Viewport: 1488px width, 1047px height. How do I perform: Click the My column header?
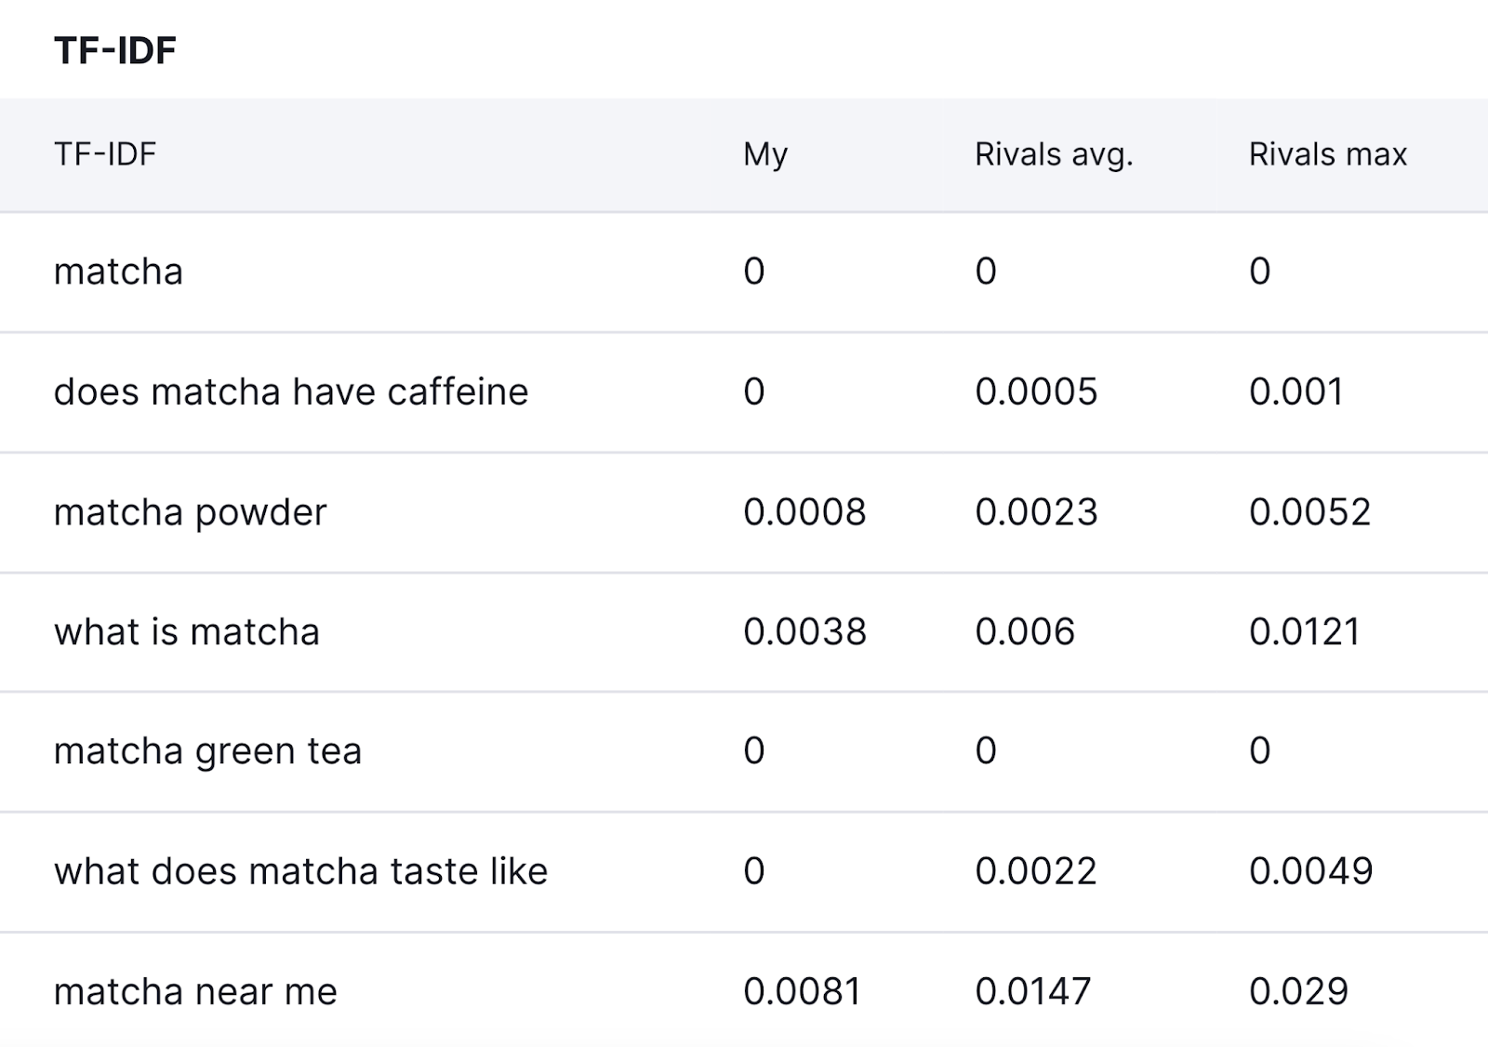(762, 154)
